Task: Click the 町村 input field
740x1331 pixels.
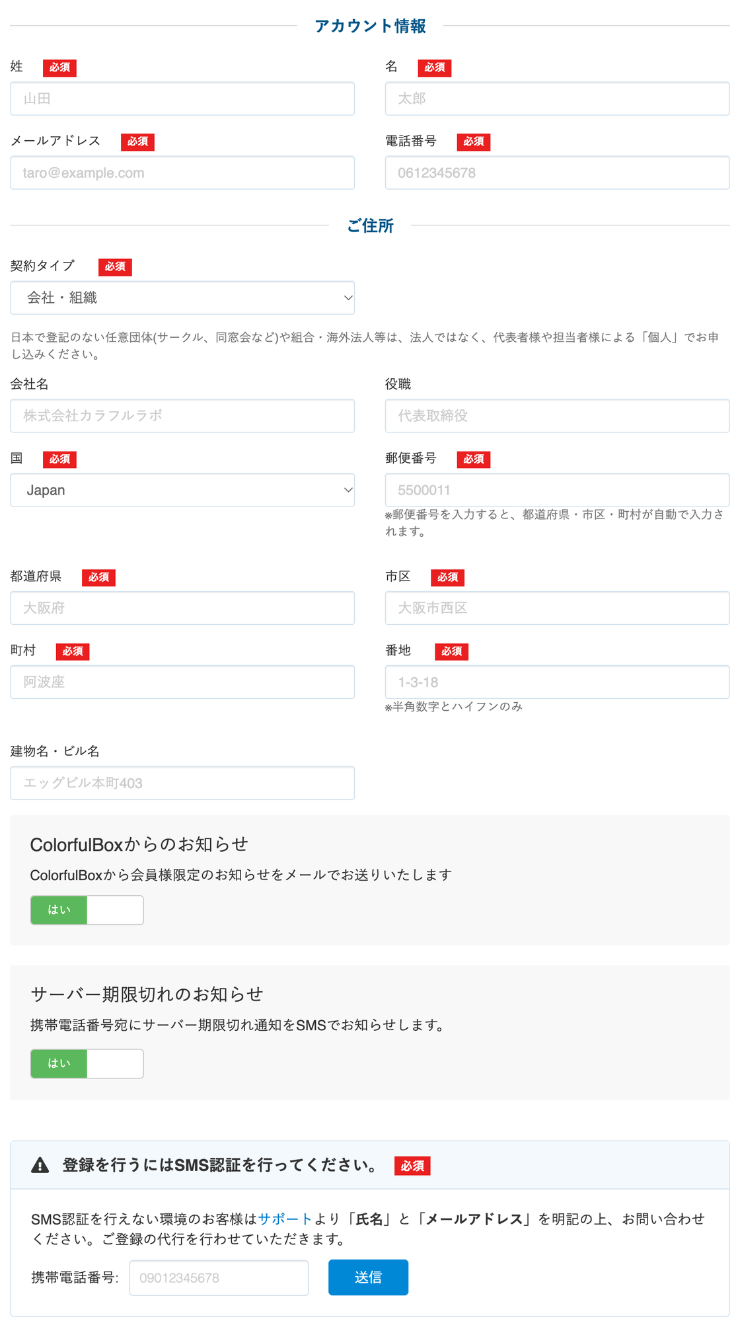Action: click(182, 682)
